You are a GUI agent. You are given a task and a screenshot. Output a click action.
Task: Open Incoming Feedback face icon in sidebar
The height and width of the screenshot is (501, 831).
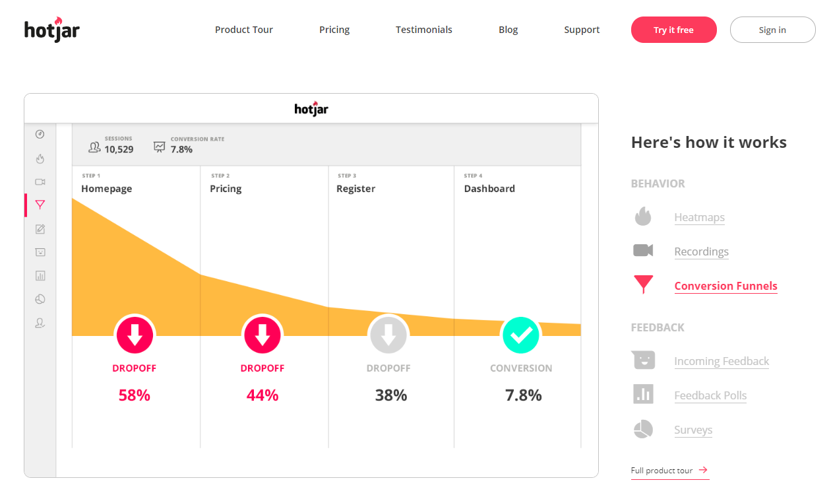40,252
